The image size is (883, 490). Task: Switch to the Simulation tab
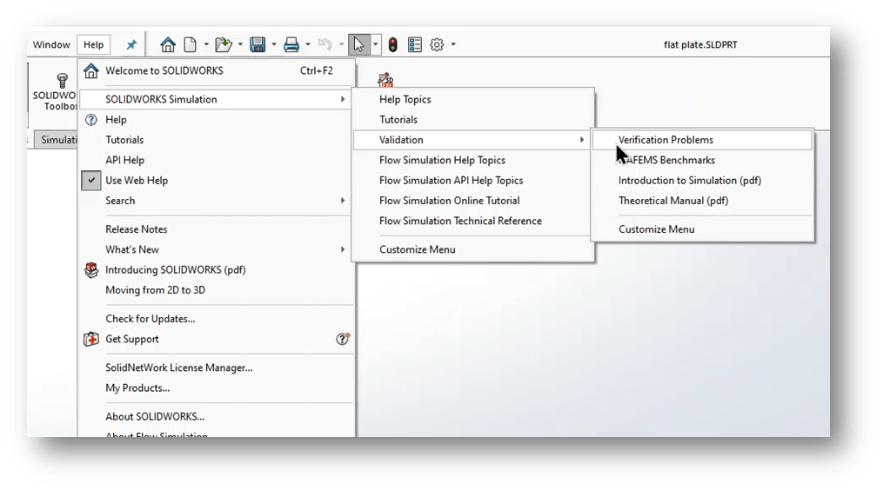(57, 140)
